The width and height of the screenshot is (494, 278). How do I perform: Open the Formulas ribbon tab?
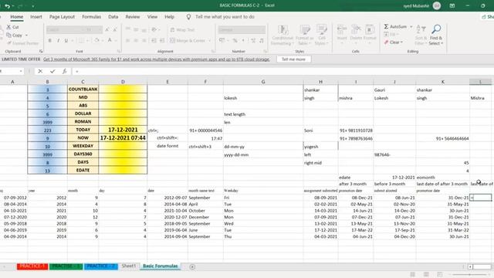[x=91, y=17]
